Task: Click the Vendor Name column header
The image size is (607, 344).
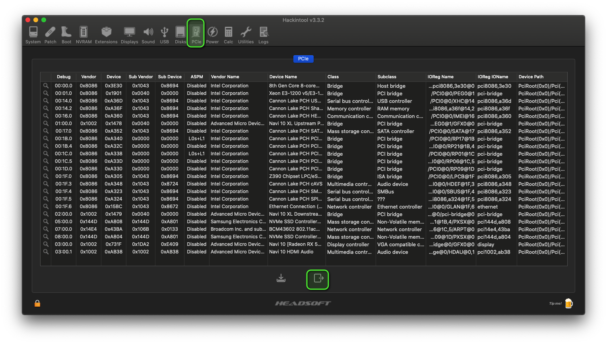Action: tap(239, 77)
